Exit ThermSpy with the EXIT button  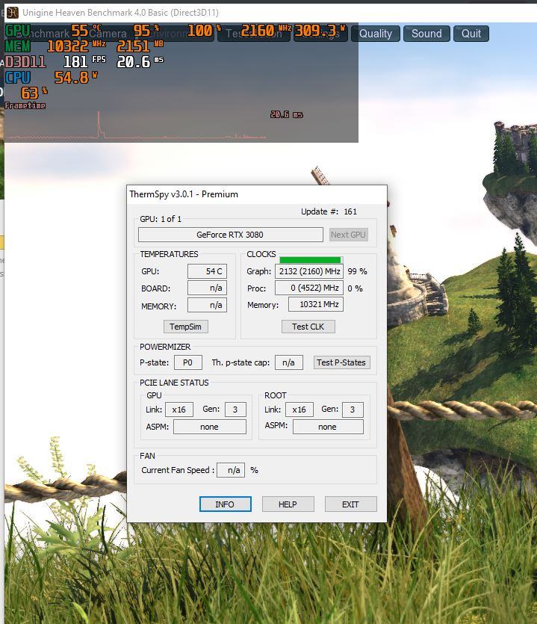pos(350,504)
